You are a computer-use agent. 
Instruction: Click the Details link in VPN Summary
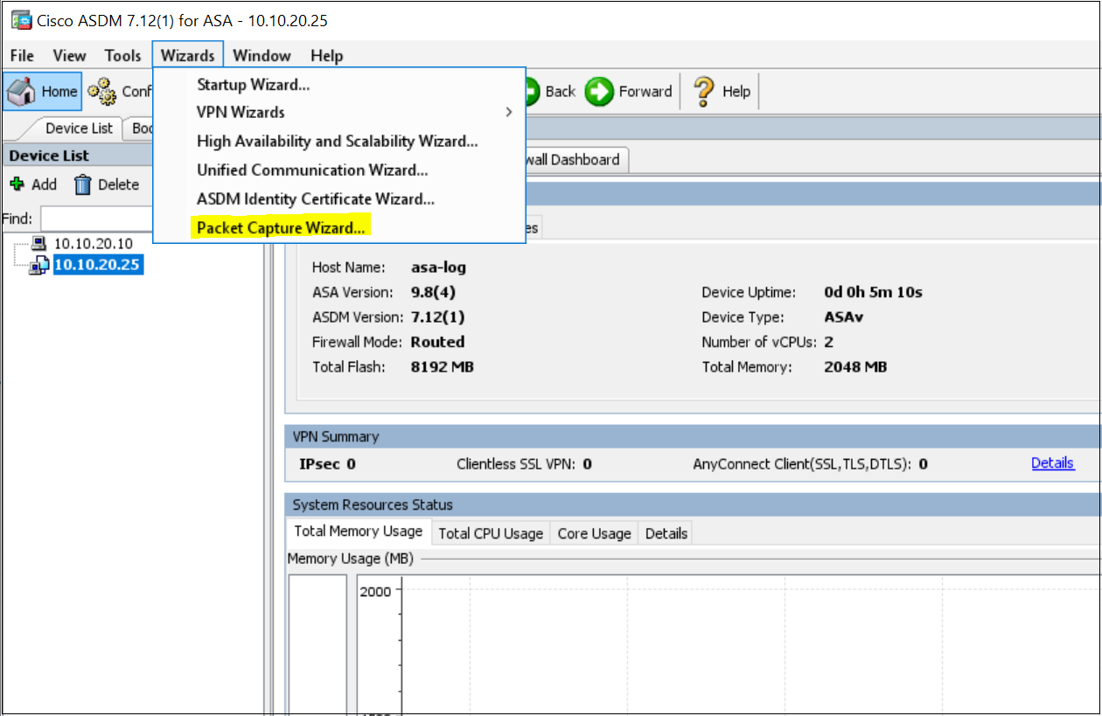(x=1052, y=462)
